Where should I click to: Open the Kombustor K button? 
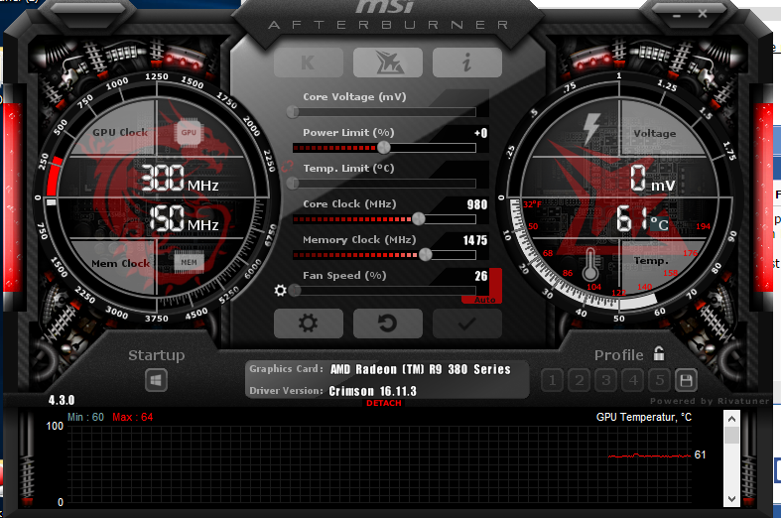pos(309,63)
